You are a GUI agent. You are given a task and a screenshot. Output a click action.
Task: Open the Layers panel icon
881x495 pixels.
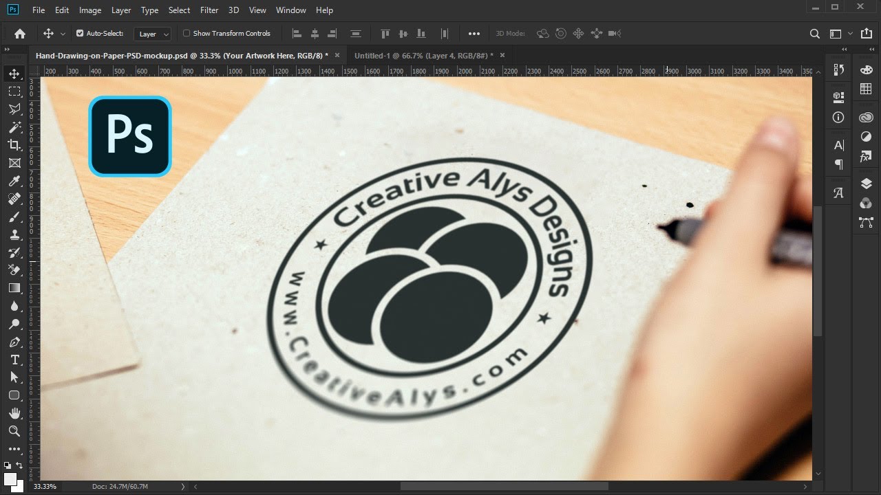coord(866,184)
